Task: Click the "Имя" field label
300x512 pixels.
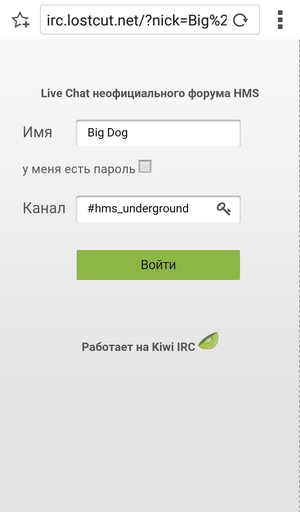Action: (x=37, y=133)
